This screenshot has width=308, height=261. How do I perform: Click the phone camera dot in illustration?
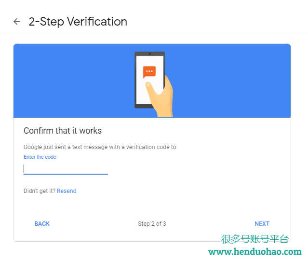click(150, 54)
